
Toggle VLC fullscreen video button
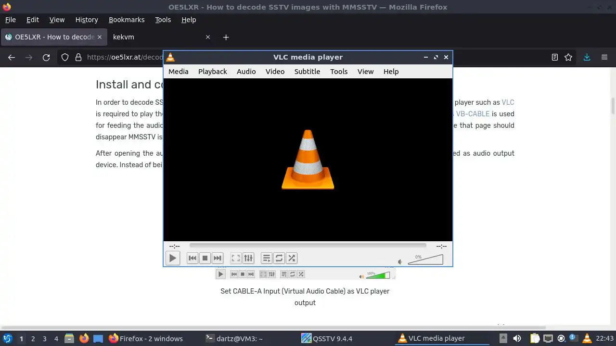[236, 258]
